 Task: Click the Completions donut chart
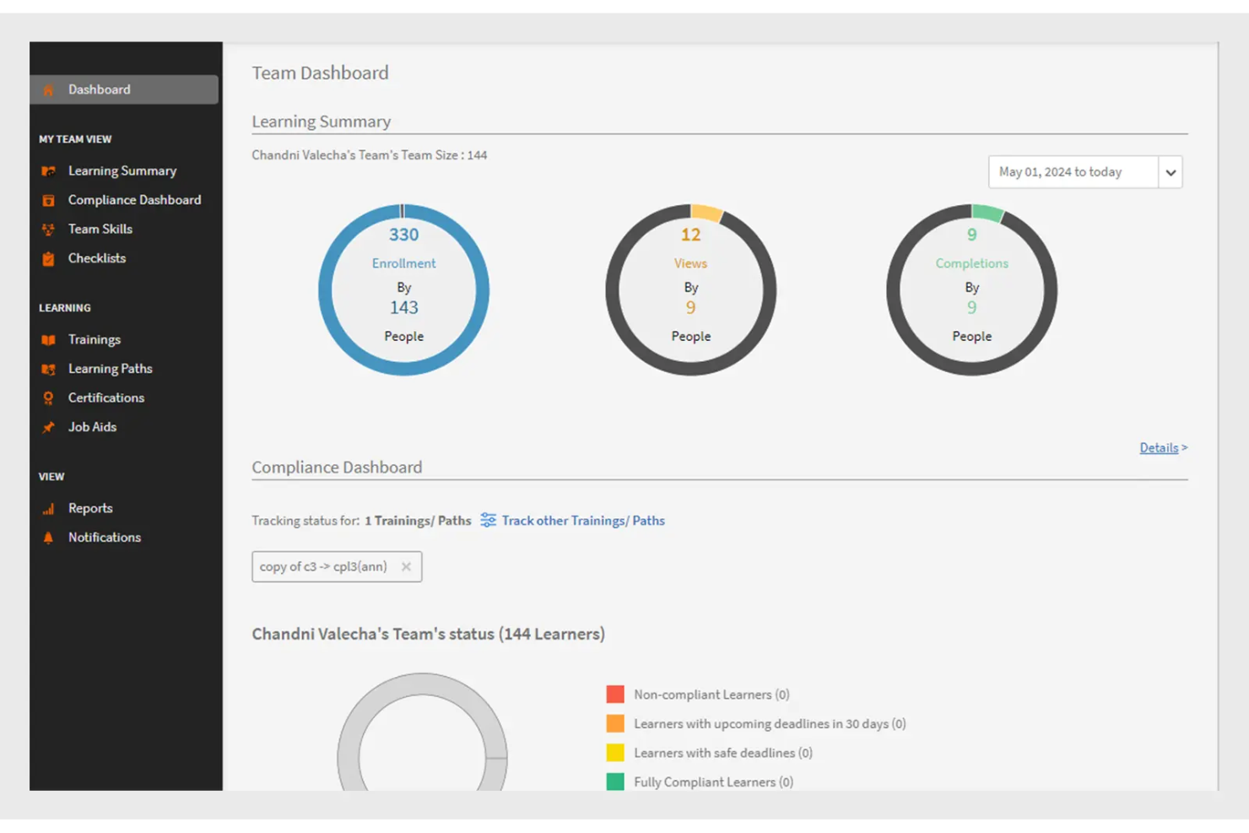pyautogui.click(x=971, y=289)
